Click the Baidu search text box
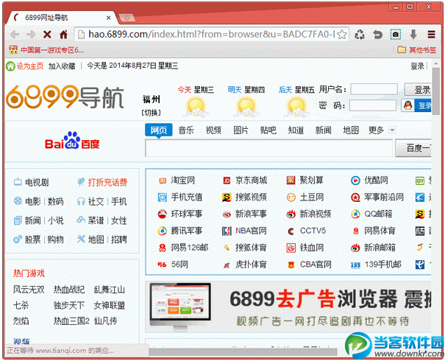The width and height of the screenshot is (445, 364). coord(268,148)
